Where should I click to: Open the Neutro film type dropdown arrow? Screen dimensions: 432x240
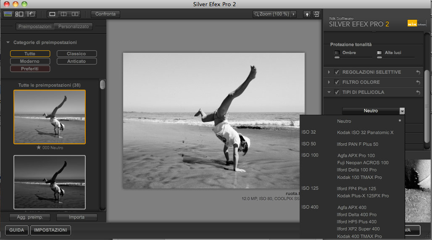(402, 111)
